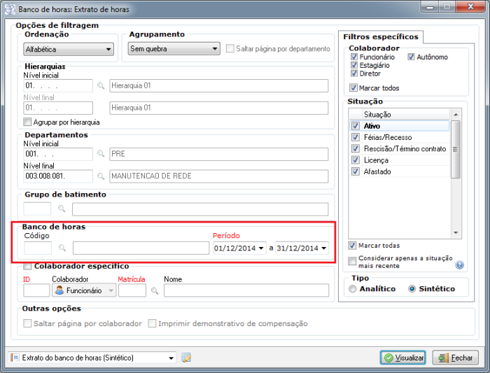The height and width of the screenshot is (373, 490).
Task: Switch to Filtros específicos tab
Action: (381, 36)
